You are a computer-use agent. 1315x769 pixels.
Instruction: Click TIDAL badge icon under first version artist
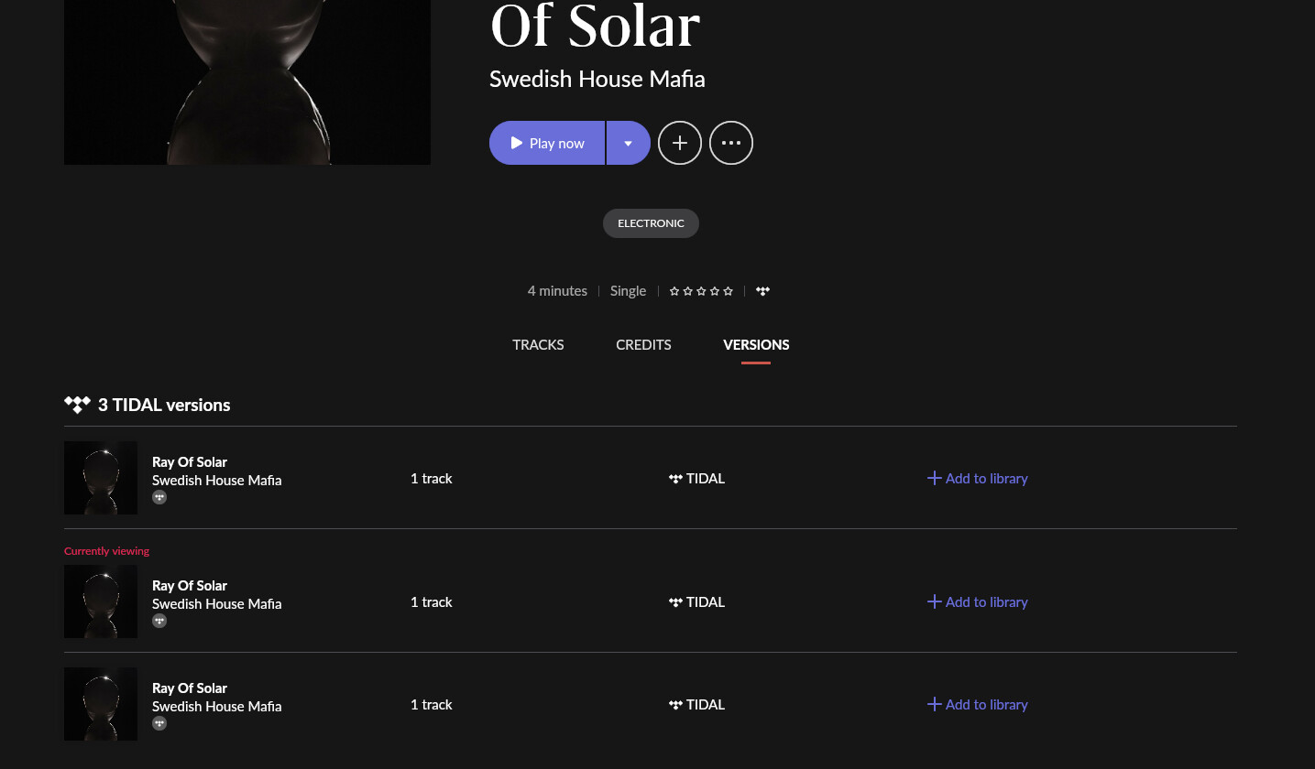pos(159,498)
